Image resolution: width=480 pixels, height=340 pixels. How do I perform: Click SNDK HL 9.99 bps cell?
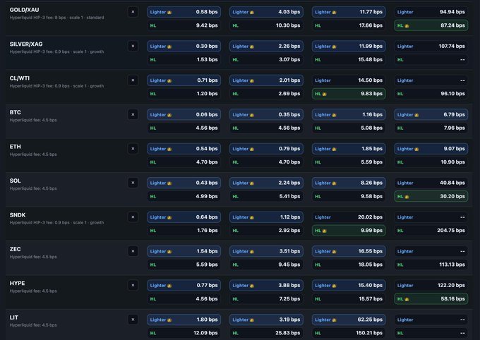349,231
